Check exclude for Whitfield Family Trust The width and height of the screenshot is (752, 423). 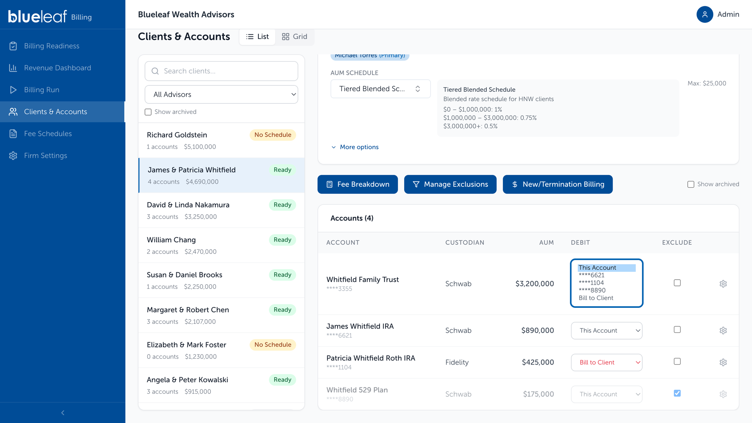coord(677,283)
